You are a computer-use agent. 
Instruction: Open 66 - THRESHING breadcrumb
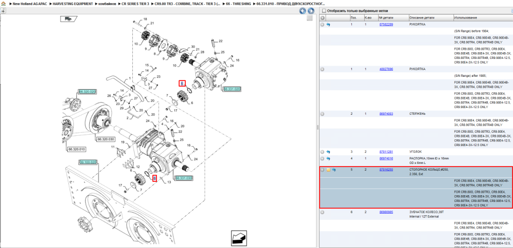(x=239, y=3)
